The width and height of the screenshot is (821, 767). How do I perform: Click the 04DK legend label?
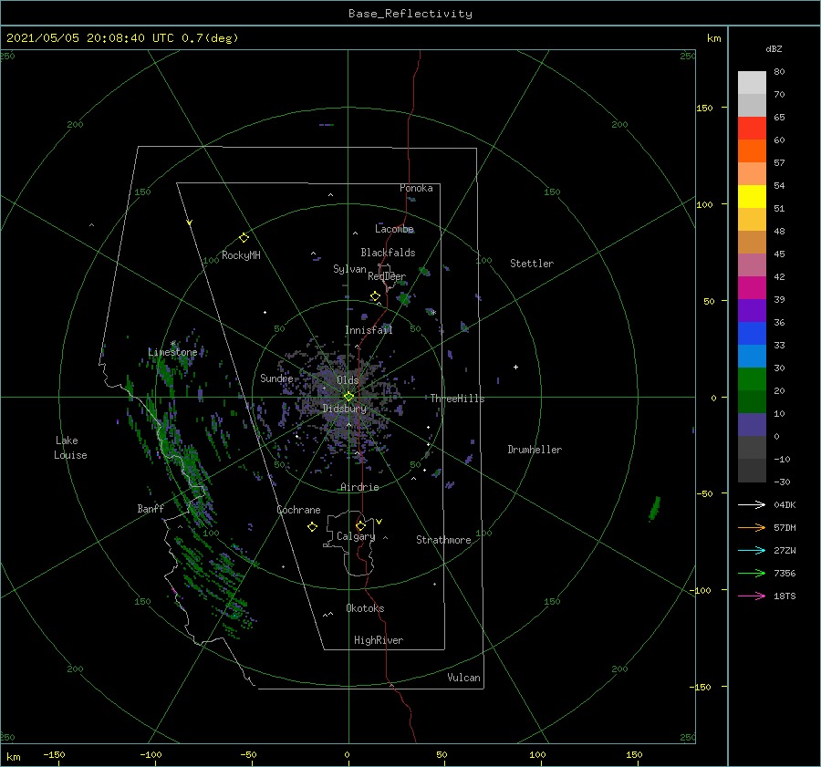[785, 504]
